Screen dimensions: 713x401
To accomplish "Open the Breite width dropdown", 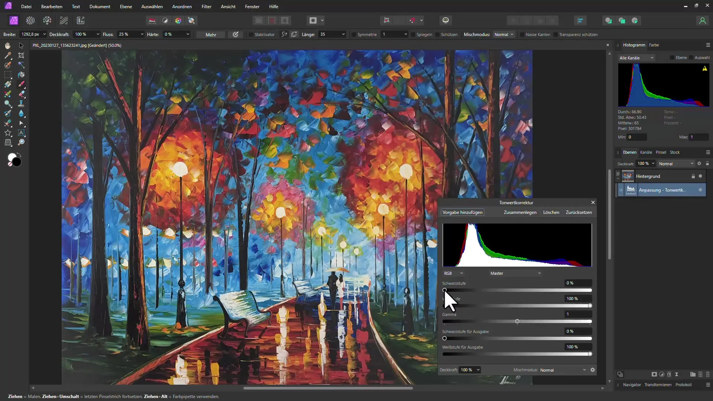I will coord(45,34).
